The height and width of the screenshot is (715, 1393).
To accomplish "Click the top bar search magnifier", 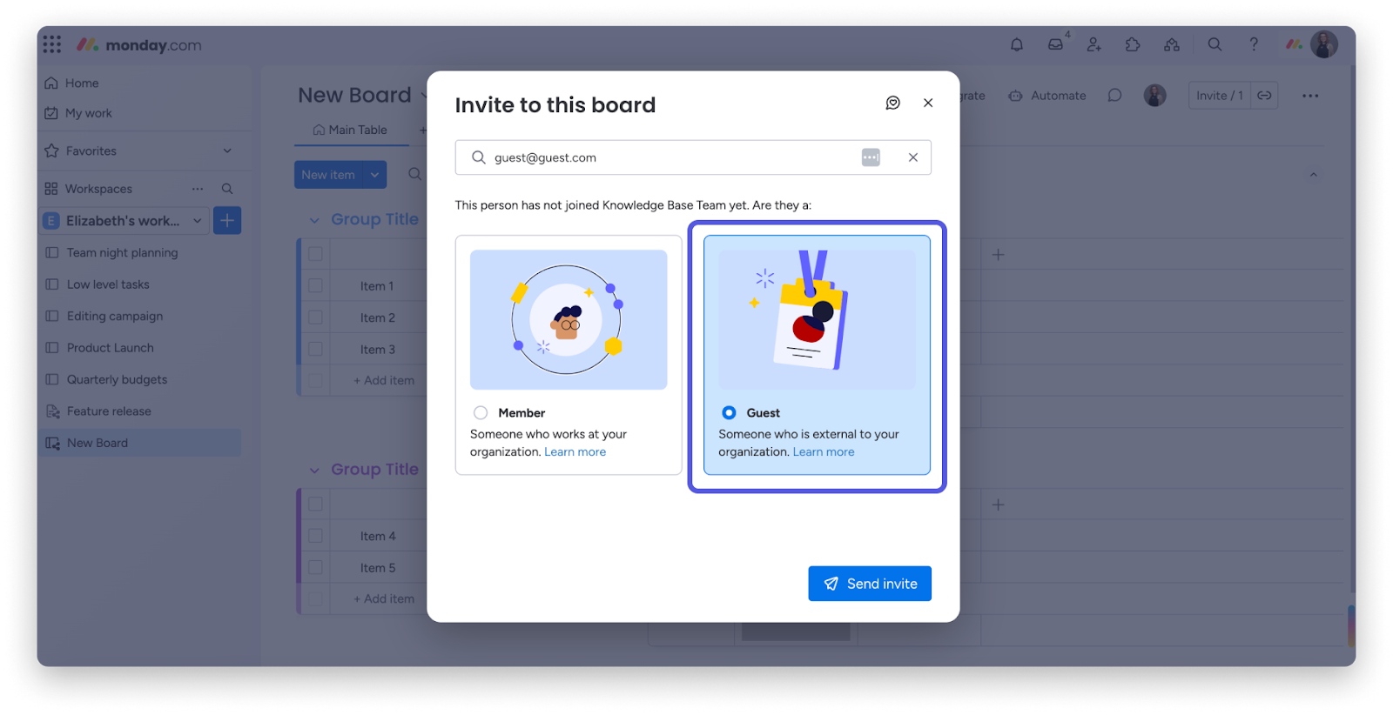I will click(1215, 44).
